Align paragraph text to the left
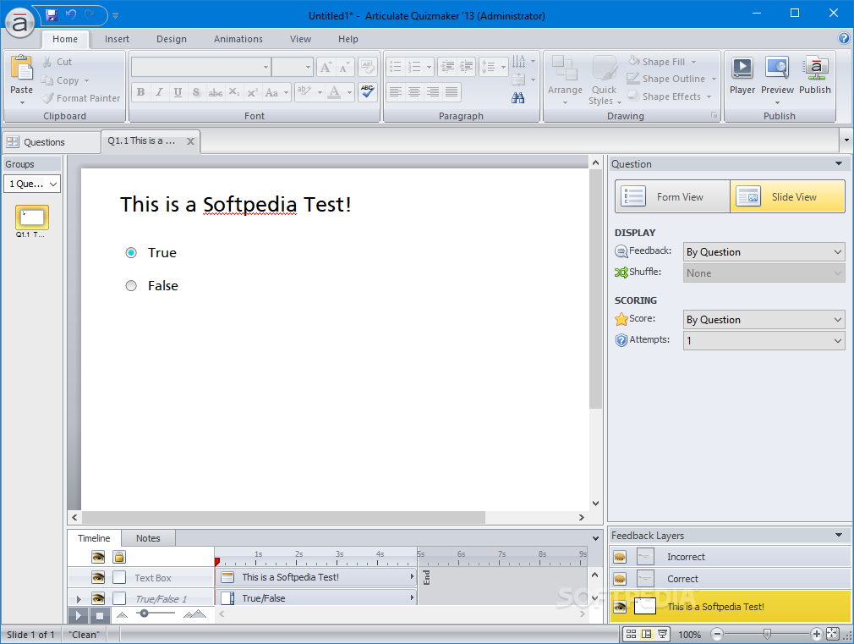 [x=396, y=91]
